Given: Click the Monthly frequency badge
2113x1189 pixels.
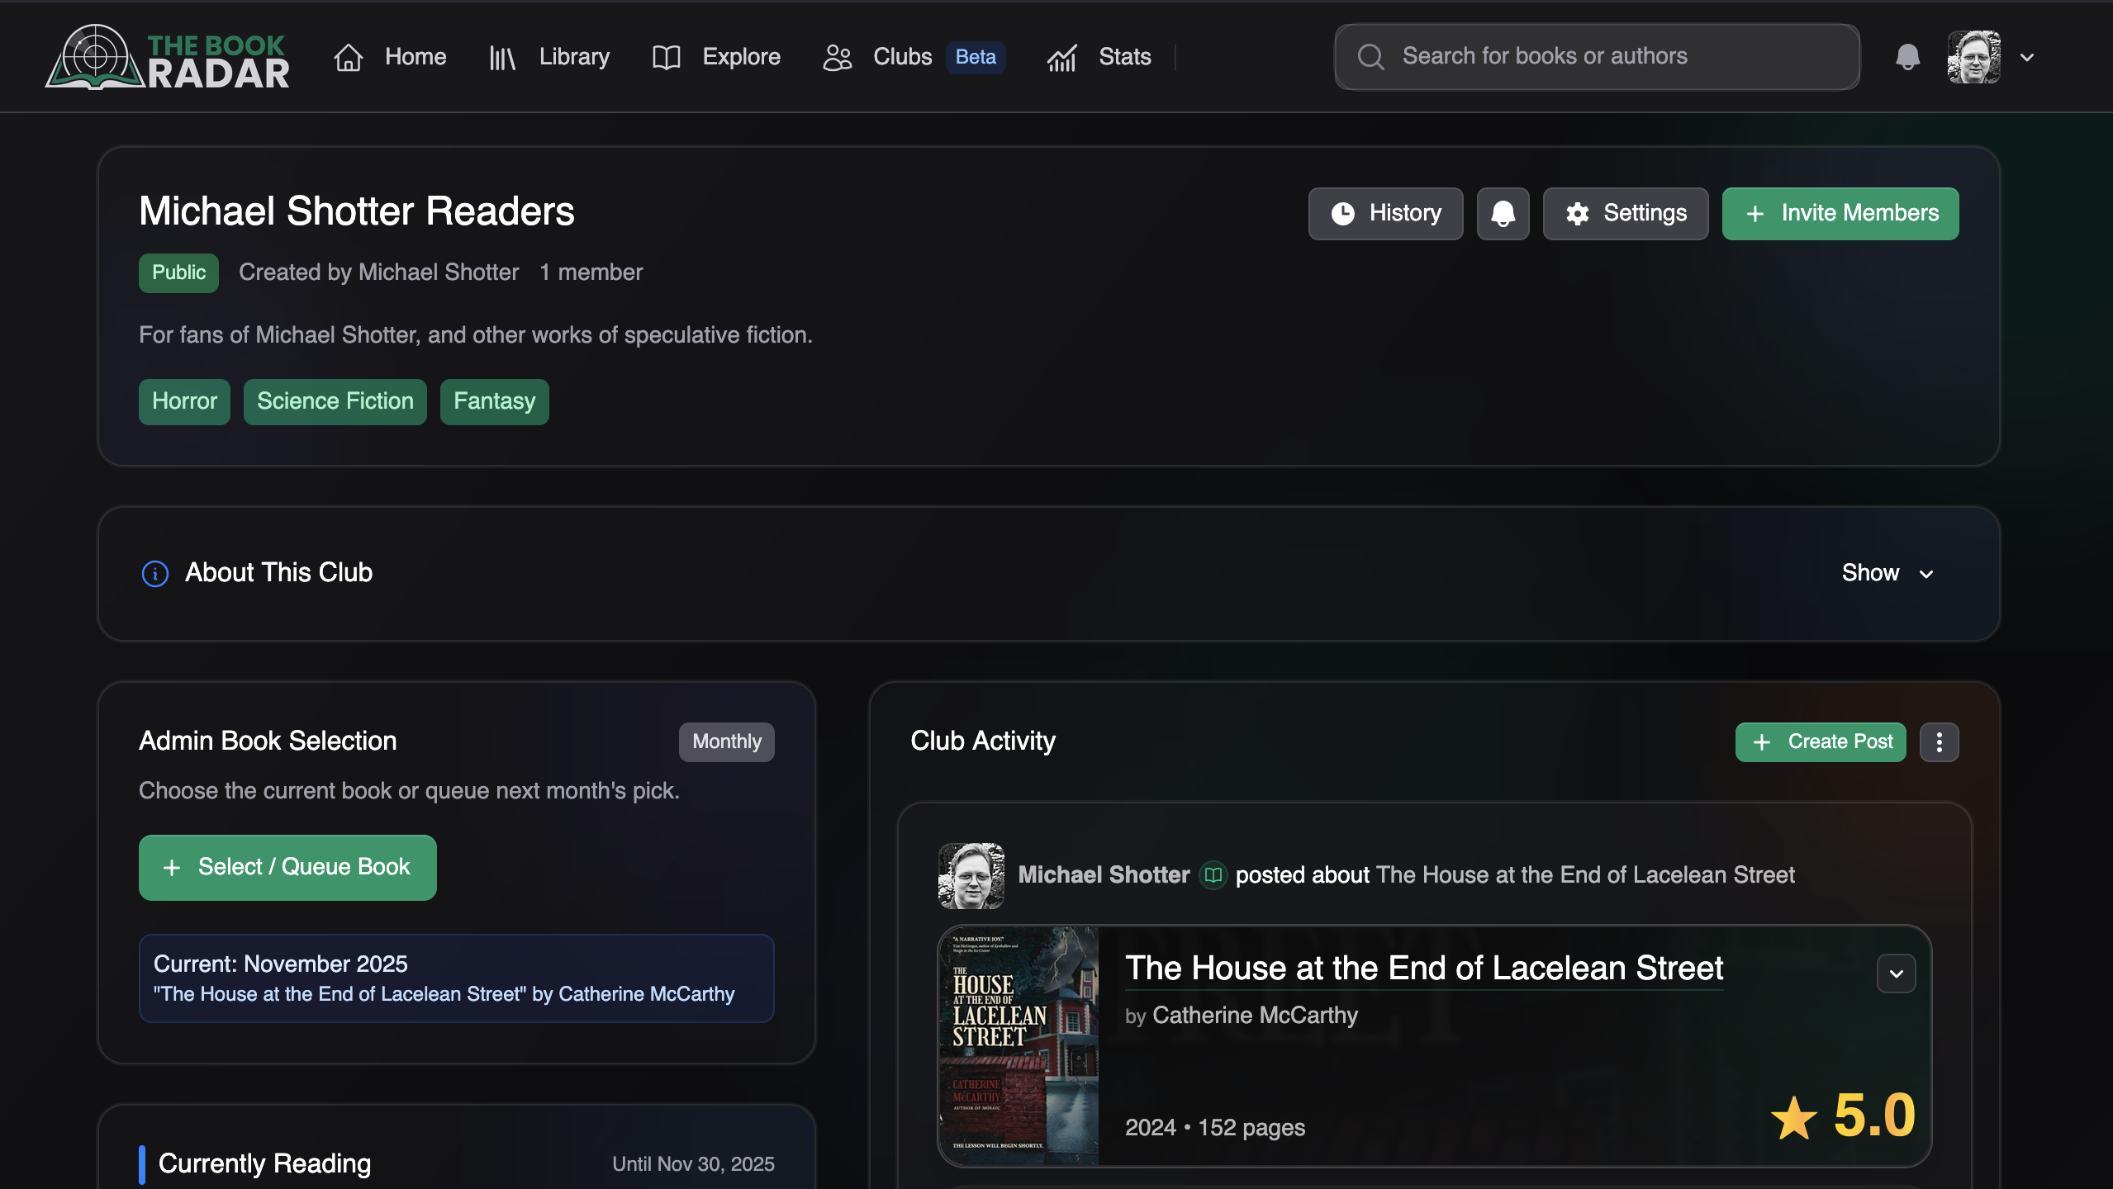Looking at the screenshot, I should click(726, 741).
